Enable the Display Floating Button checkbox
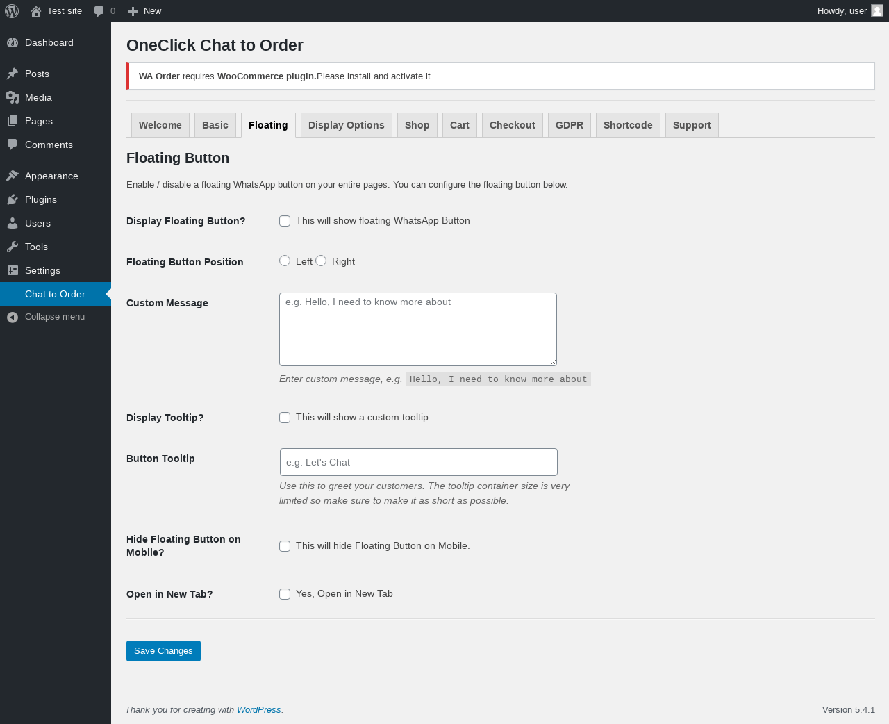The height and width of the screenshot is (724, 889). (285, 221)
